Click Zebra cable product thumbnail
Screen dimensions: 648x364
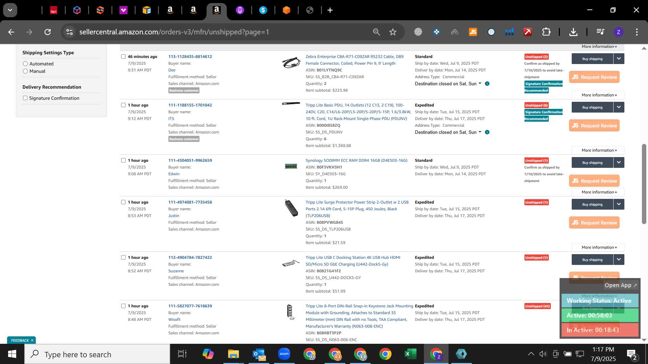(291, 62)
